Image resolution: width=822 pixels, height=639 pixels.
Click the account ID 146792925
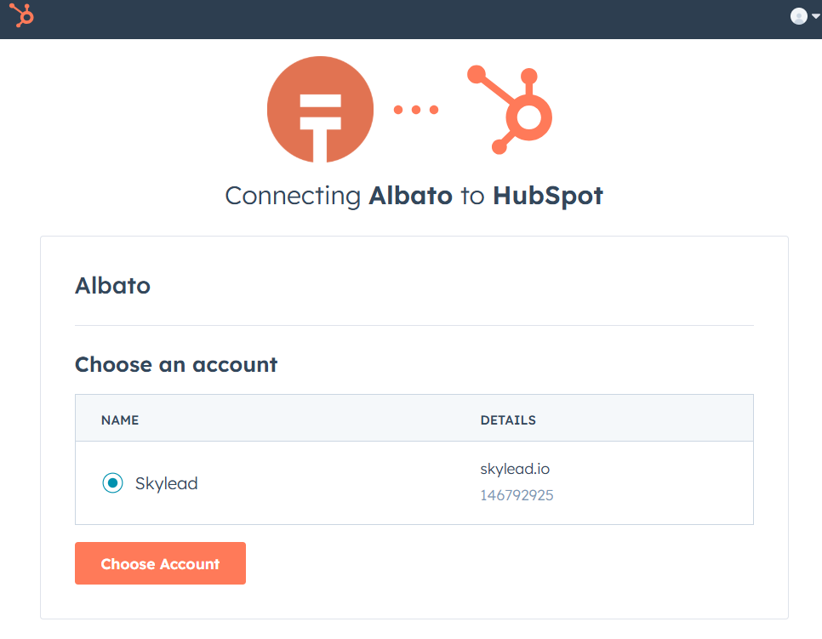pos(517,495)
